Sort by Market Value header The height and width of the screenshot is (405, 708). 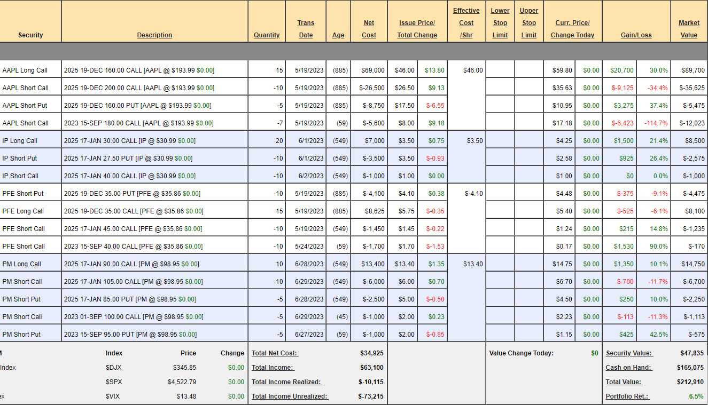click(689, 29)
